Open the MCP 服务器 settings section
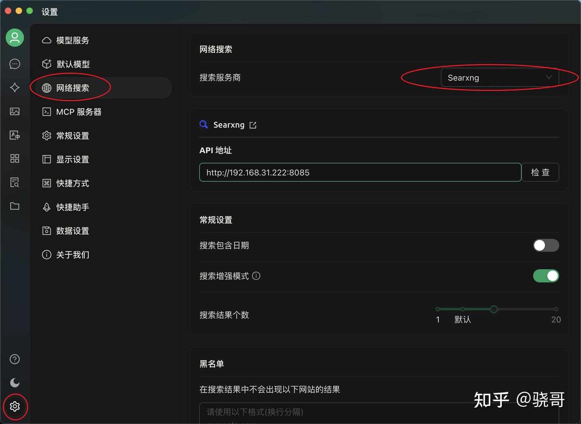The image size is (581, 424). click(x=79, y=112)
